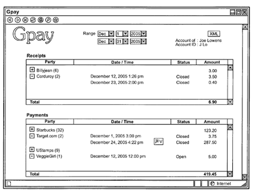
Task: Click the 287.50 payment amount
Action: tap(210, 142)
